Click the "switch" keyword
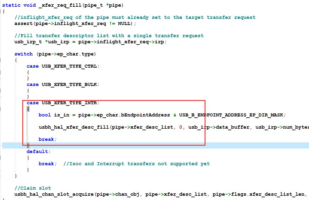Image resolution: width=309 pixels, height=200 pixels. click(x=24, y=54)
